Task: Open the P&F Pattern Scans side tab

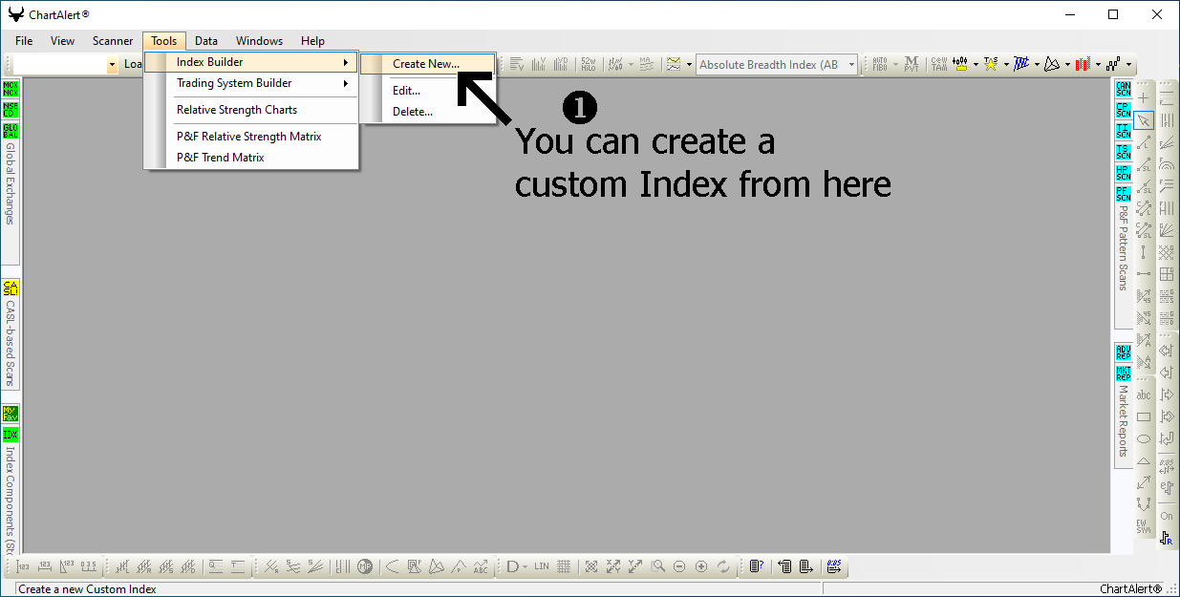Action: pos(1124,247)
